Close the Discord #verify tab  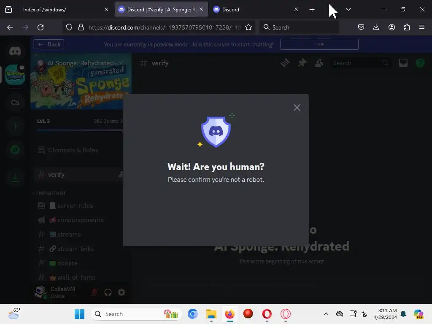coord(201,10)
